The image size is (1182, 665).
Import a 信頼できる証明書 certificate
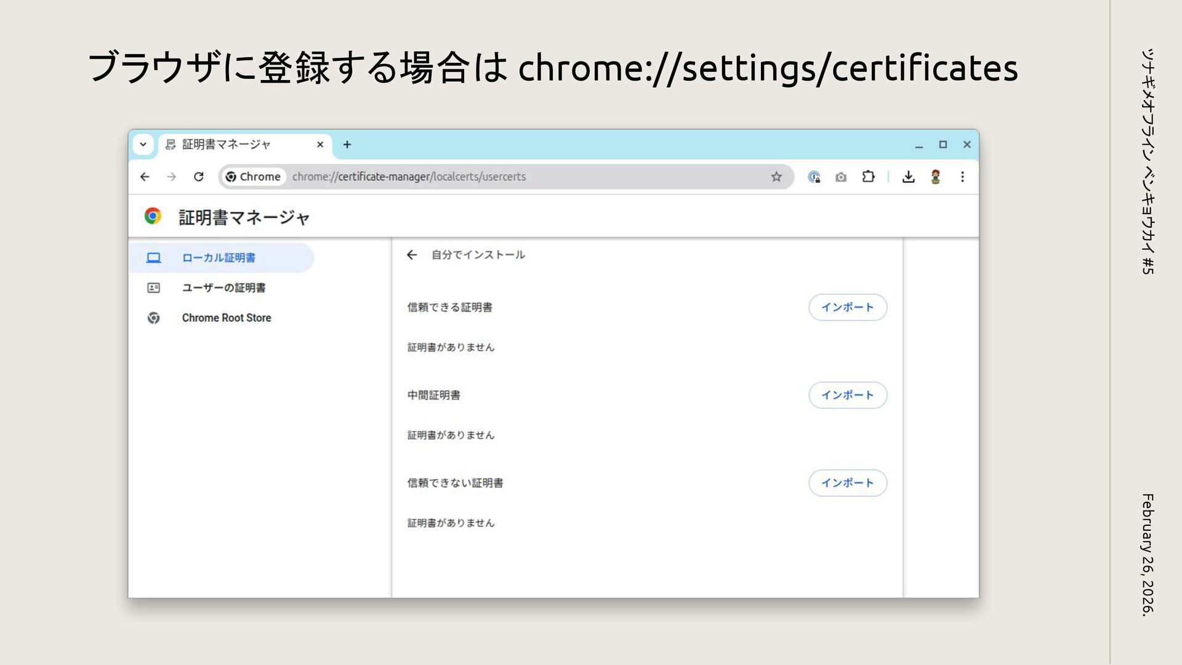click(x=847, y=307)
